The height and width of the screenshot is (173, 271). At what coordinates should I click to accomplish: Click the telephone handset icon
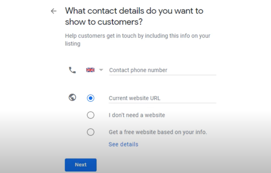pos(72,70)
